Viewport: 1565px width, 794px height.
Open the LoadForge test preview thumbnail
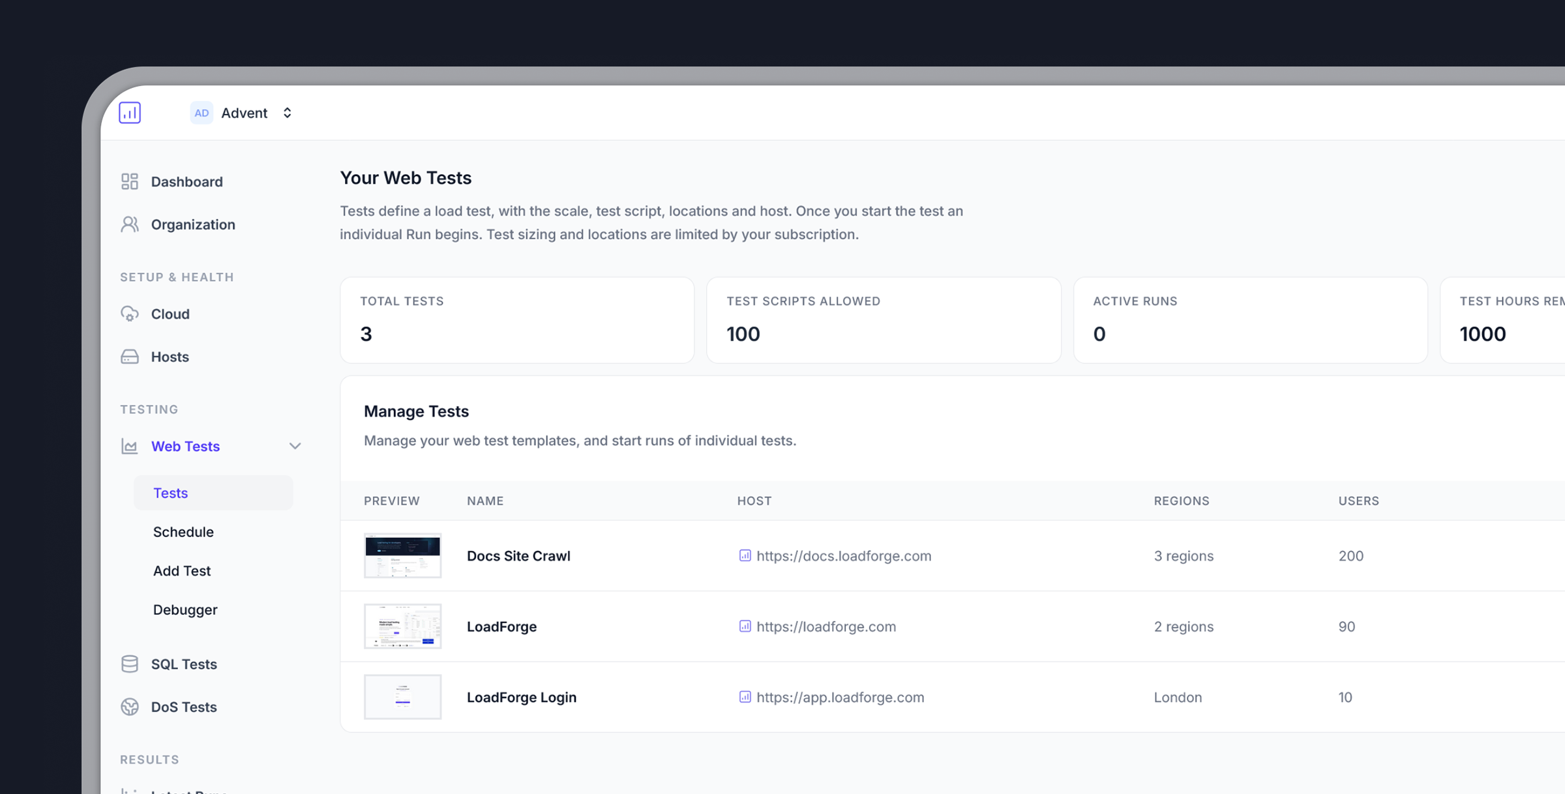402,626
